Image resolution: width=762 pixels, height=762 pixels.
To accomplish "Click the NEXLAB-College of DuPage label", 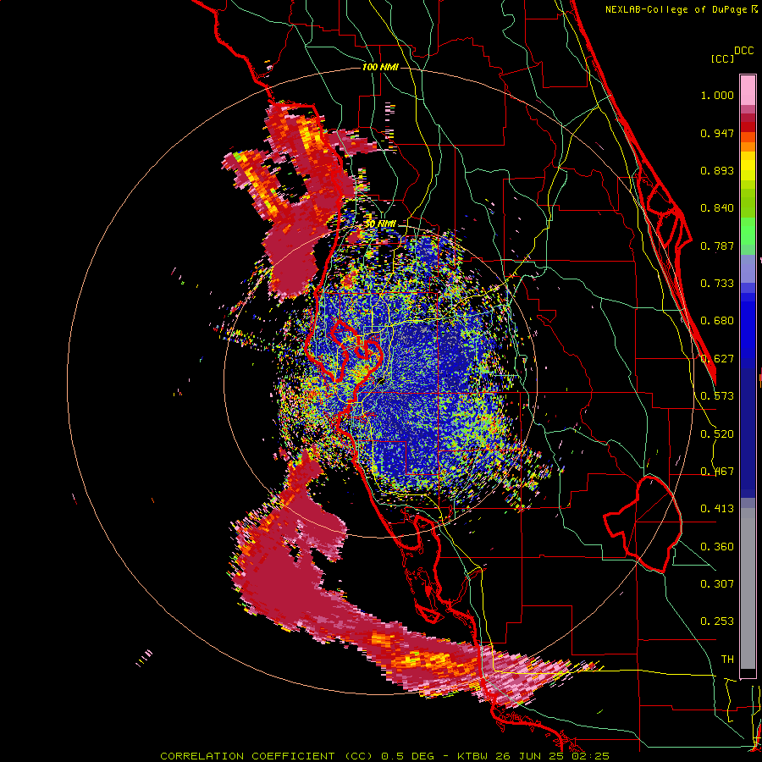I will (x=676, y=9).
